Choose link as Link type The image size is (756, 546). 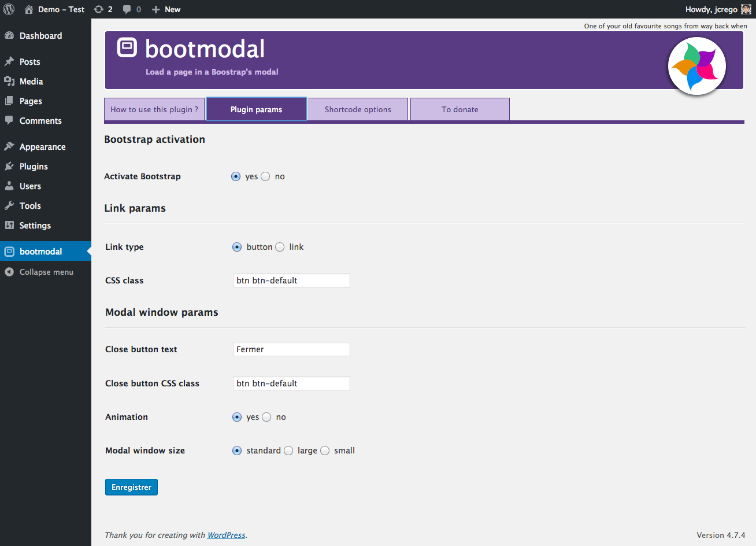[x=280, y=247]
